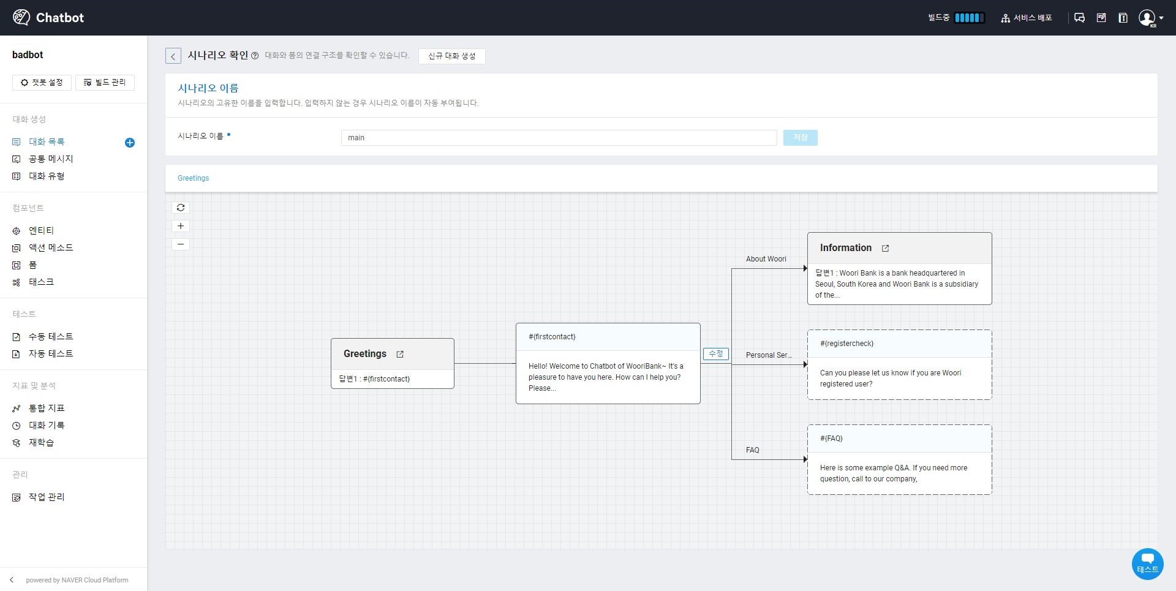Click the Greetings node title
The image size is (1176, 591).
point(365,354)
